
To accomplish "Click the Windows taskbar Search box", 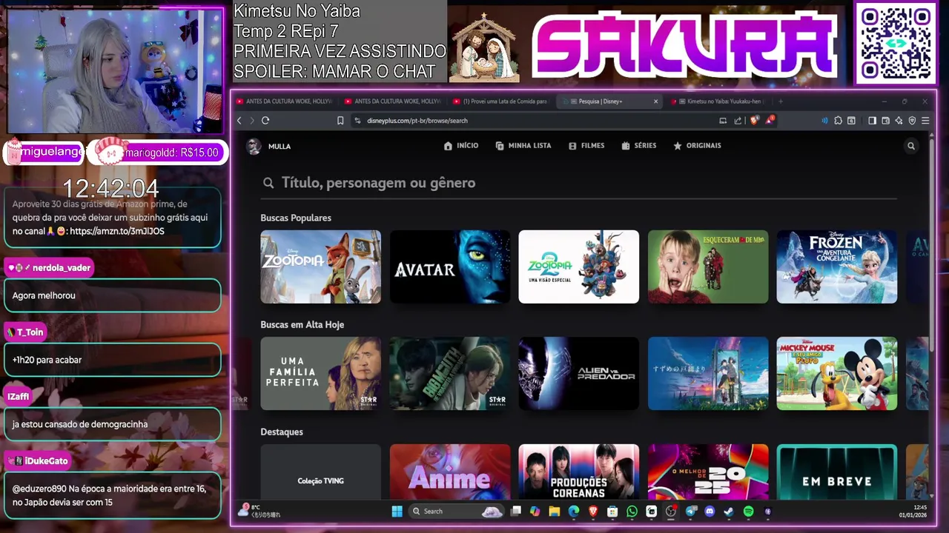I will point(457,511).
